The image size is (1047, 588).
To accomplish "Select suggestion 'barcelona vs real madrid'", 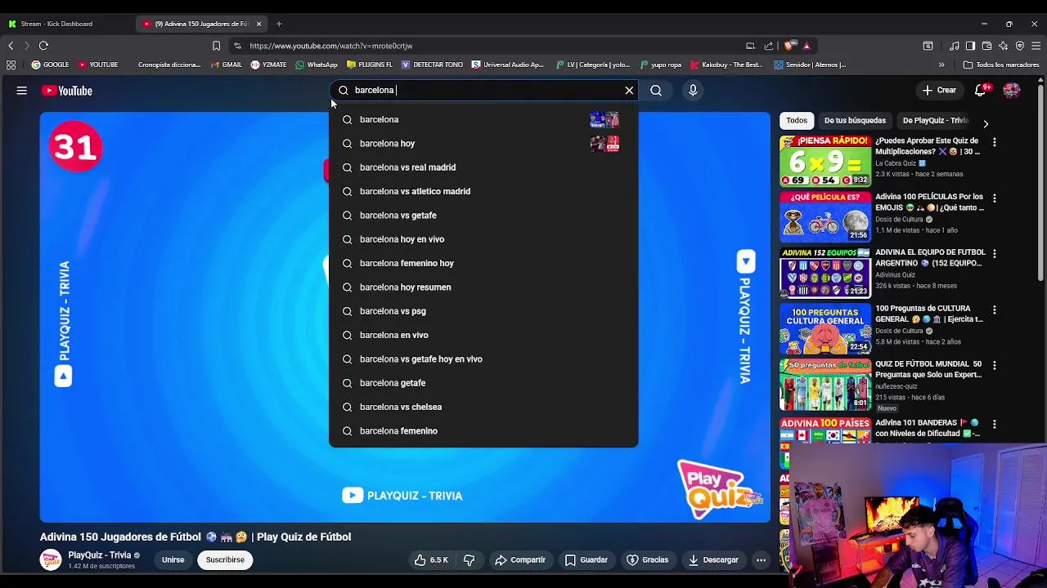I will click(483, 167).
